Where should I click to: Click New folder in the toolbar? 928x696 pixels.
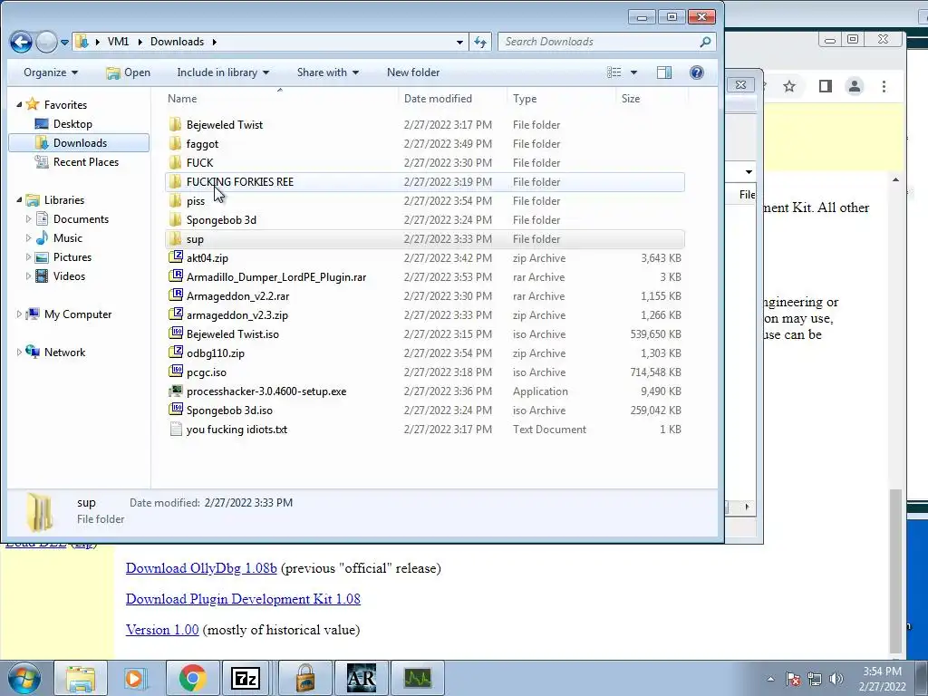(x=413, y=72)
